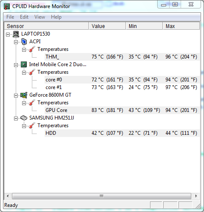Click core #0 value 72 °C (161 °F)
The image size is (204, 212).
(107, 80)
